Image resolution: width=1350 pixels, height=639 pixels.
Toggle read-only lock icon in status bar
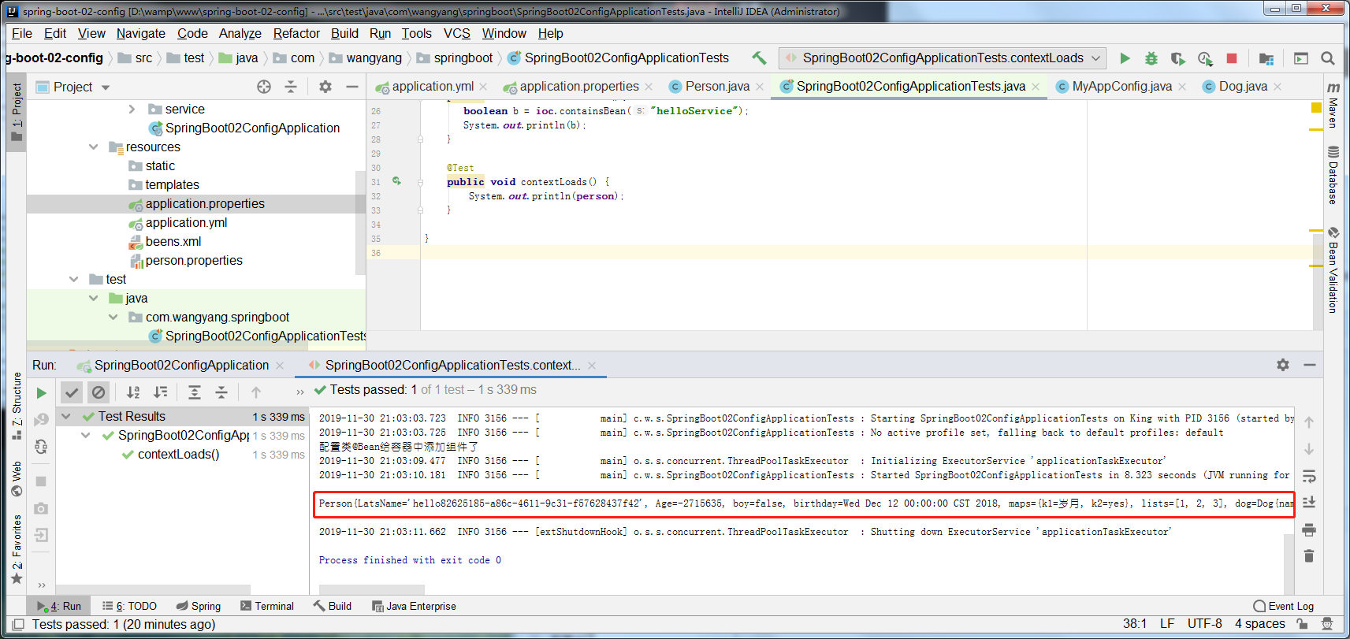[x=1303, y=624]
